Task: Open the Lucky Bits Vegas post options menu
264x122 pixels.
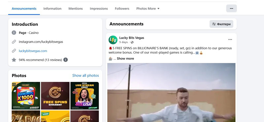Action: point(230,39)
